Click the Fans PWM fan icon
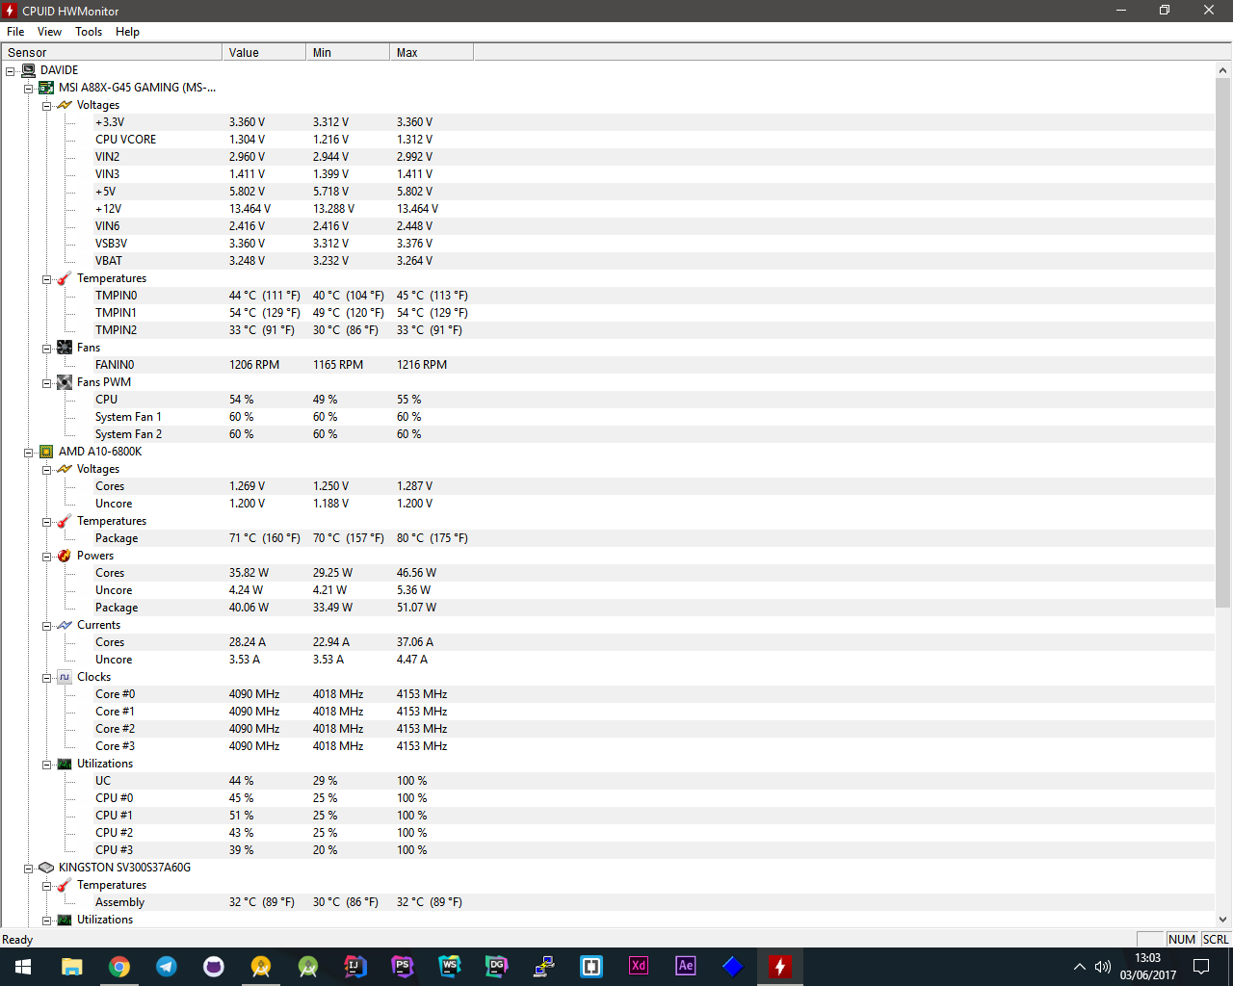Image resolution: width=1233 pixels, height=986 pixels. coord(65,382)
